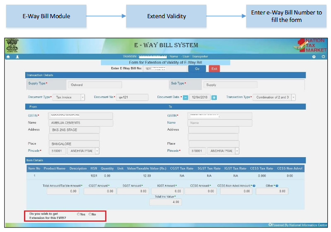Click the help question mark icon
This screenshot has width=331, height=232.
tap(314, 57)
